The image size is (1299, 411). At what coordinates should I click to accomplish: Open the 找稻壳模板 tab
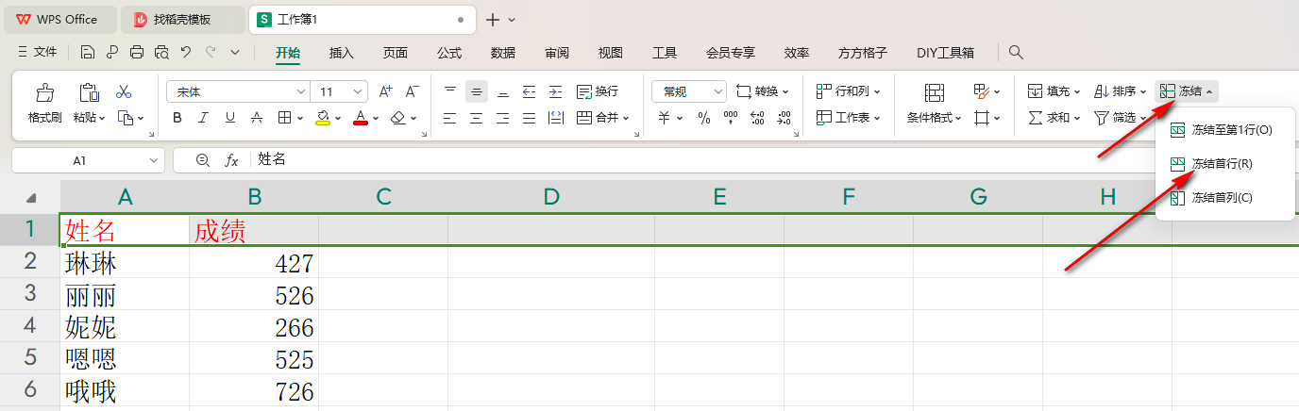pos(183,20)
